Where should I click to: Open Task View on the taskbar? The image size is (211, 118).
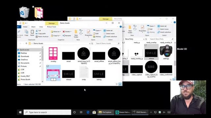tap(81, 112)
